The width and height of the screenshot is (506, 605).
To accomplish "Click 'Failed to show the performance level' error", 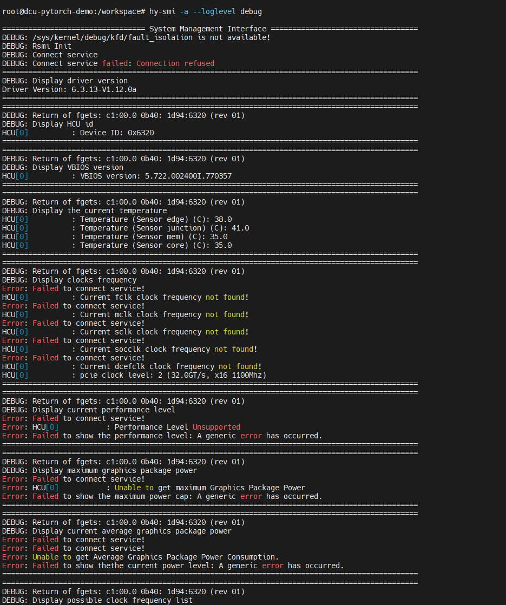I will coord(162,436).
